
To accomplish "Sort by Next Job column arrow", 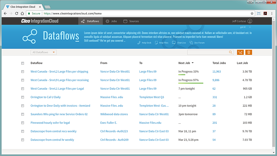I will tap(192, 63).
